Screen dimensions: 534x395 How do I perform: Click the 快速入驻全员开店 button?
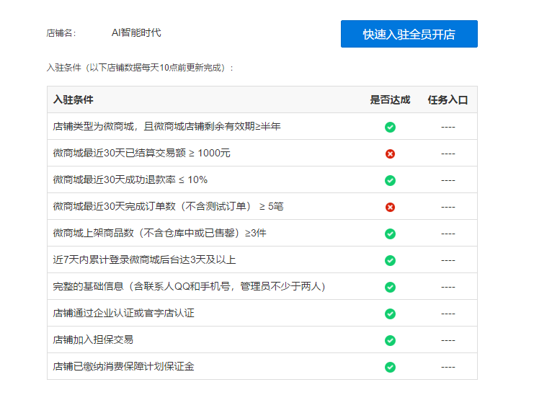pos(409,34)
